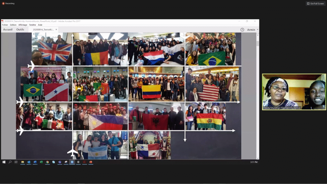This screenshot has height=184, width=327.
Task: Open the Affichage menu
Action: (22, 25)
